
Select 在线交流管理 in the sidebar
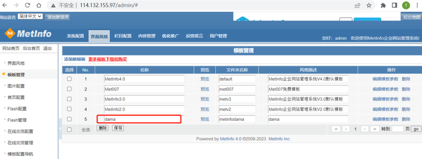(20, 143)
